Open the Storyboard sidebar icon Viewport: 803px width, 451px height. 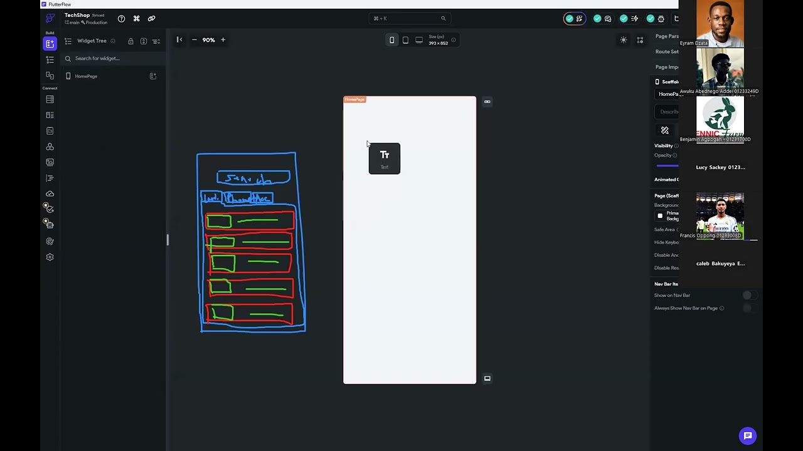(50, 75)
